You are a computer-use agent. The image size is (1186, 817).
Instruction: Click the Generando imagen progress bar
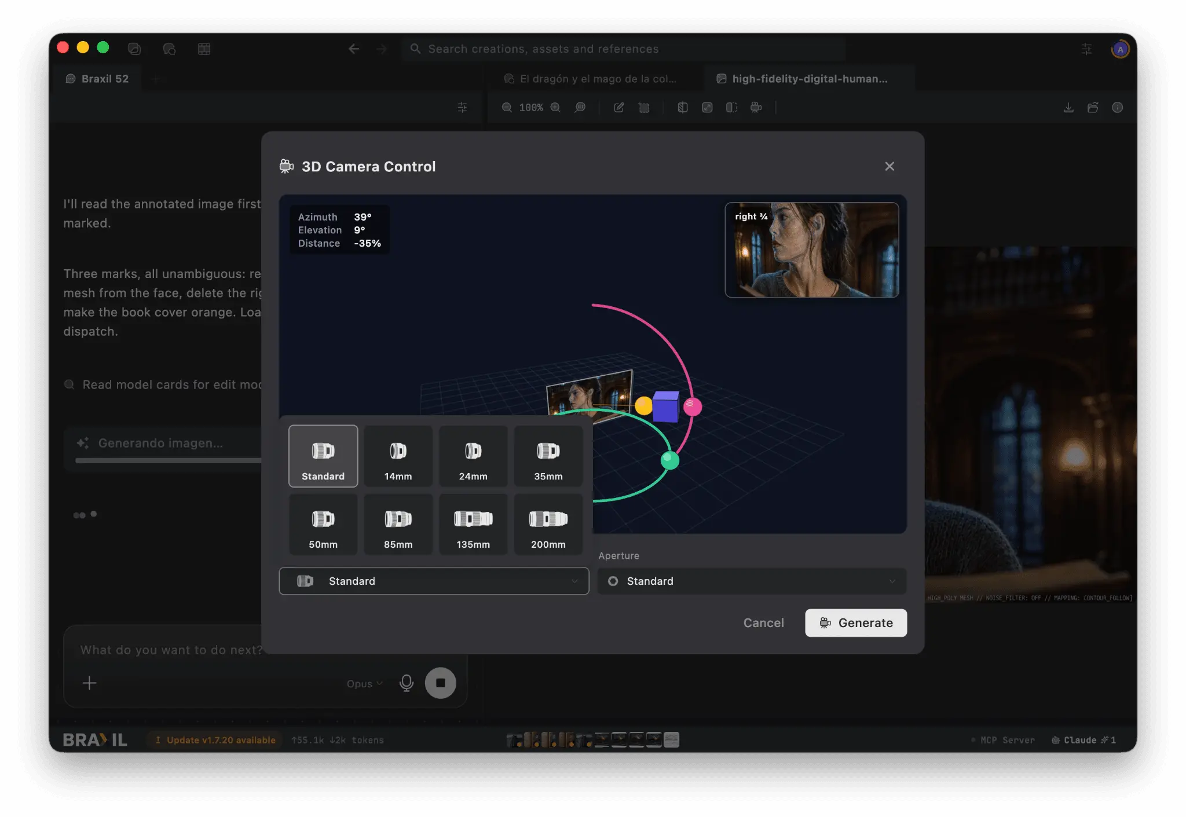(168, 460)
